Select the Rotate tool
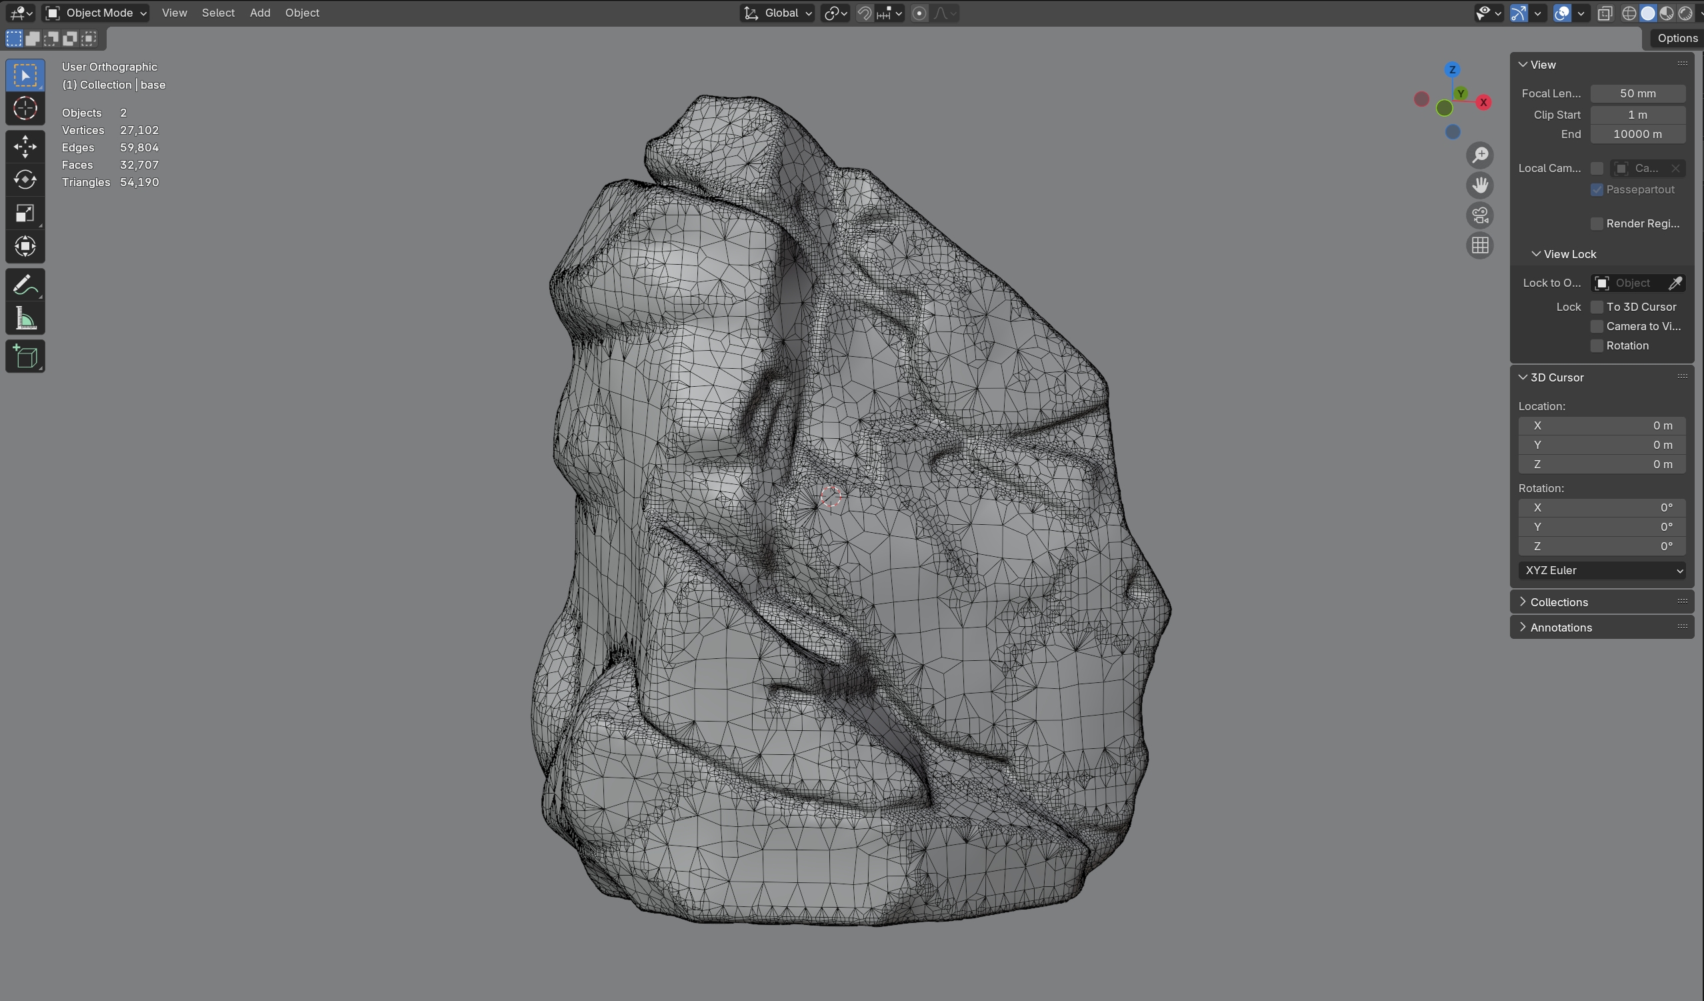Screen dimensions: 1704x1001 click(x=25, y=179)
